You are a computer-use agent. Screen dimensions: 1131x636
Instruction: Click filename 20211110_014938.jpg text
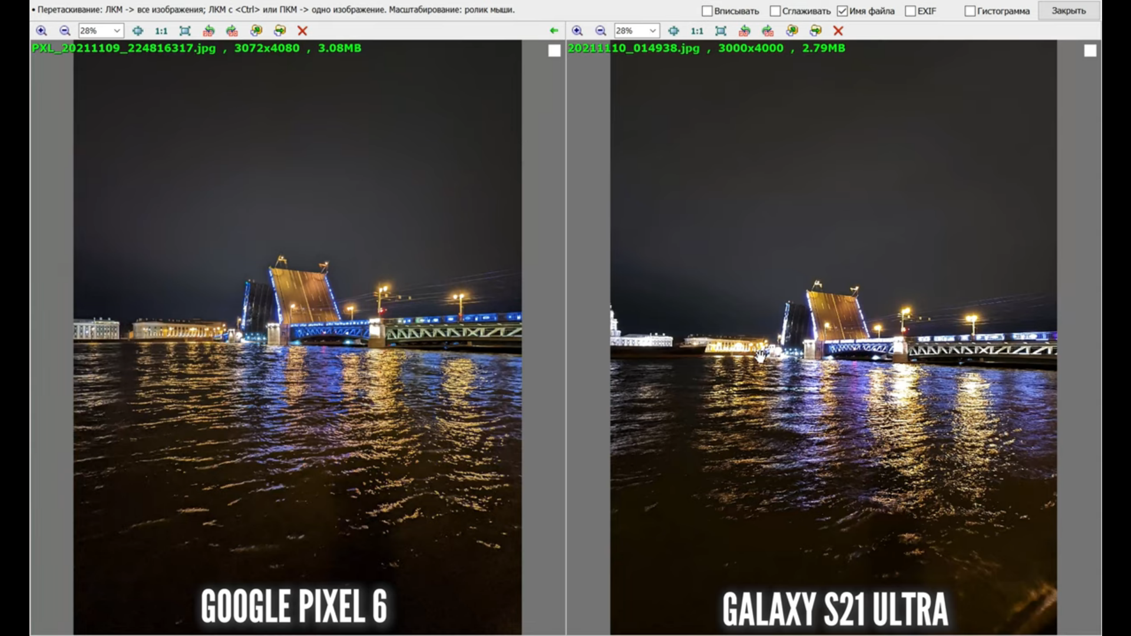(x=634, y=48)
